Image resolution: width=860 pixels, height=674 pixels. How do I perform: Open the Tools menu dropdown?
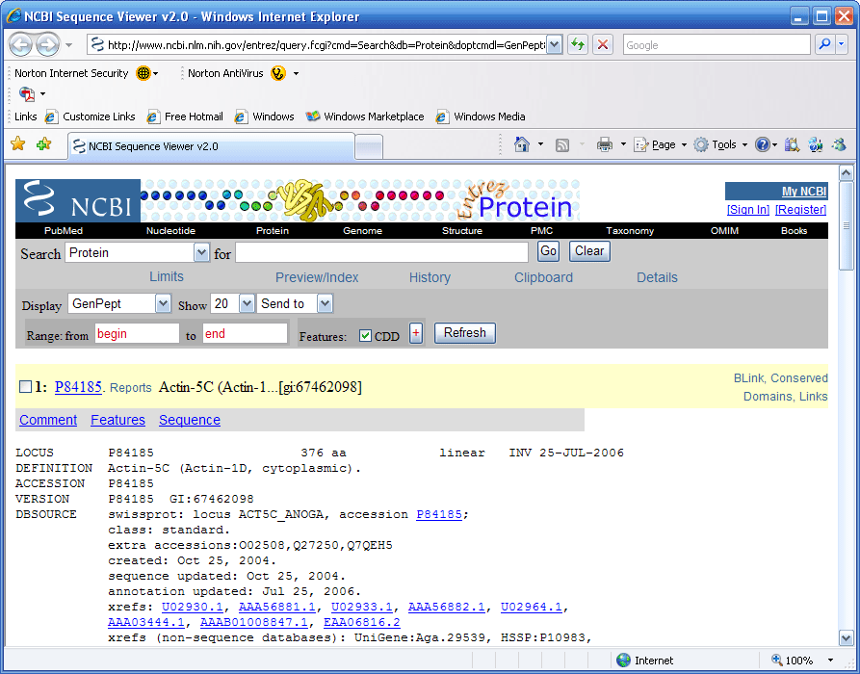point(720,144)
